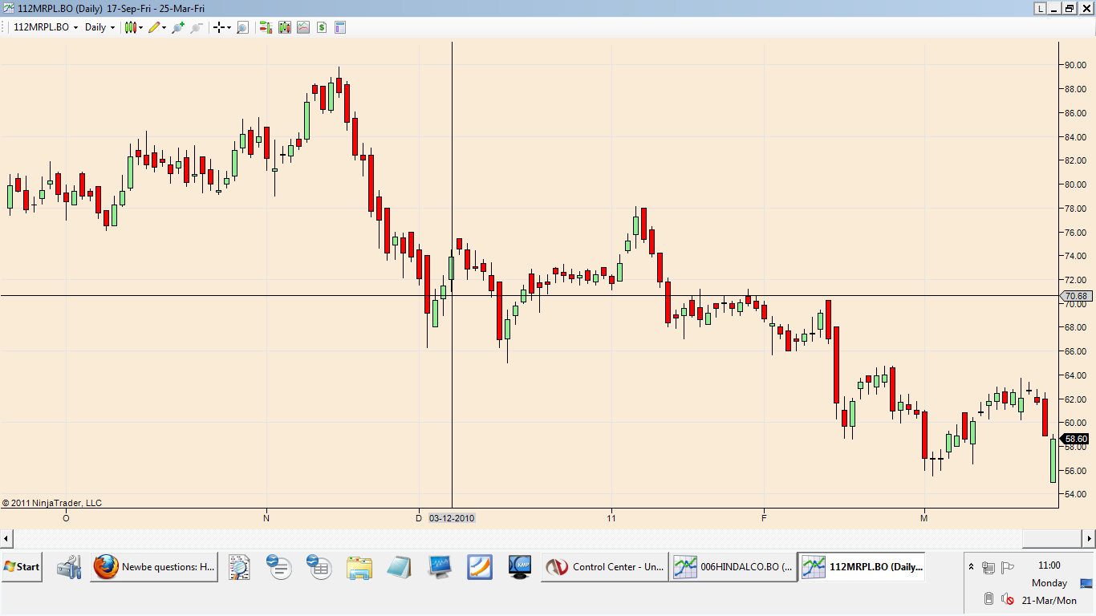Click the M month label on time axis
The height and width of the screenshot is (616, 1096).
[x=924, y=518]
